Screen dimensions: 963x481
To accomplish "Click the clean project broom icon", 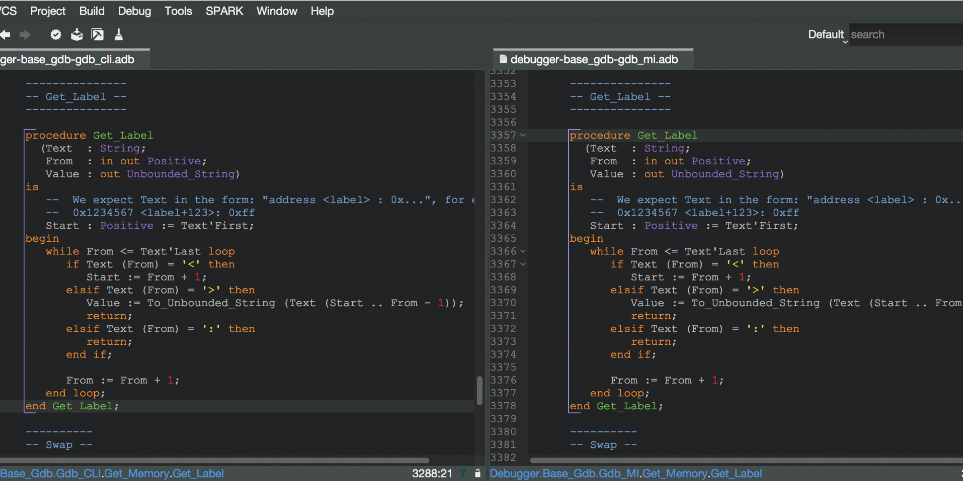I will pyautogui.click(x=118, y=34).
